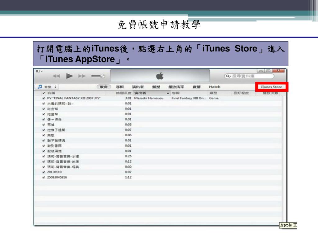Uncheck the checkbox of the 0:03 track
The width and height of the screenshot is (318, 238).
click(43, 125)
